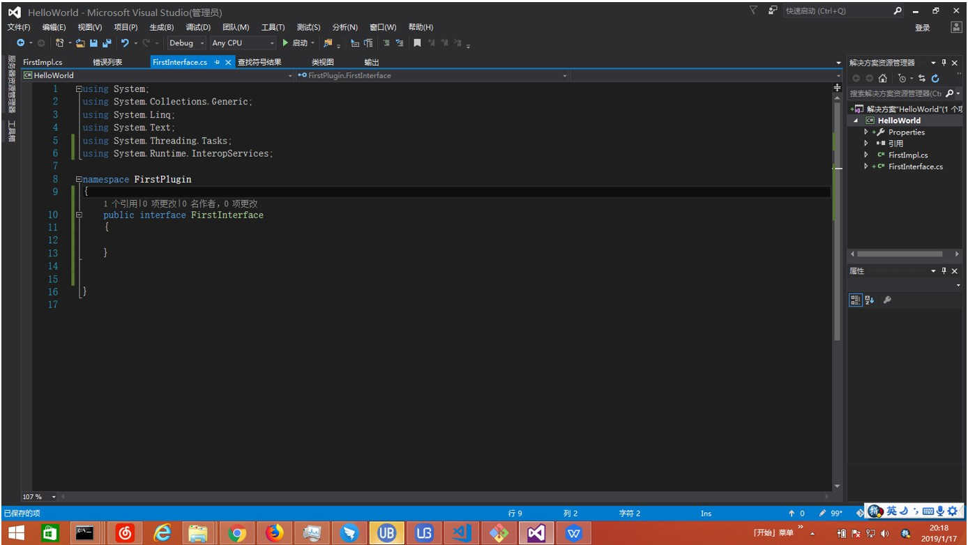The width and height of the screenshot is (968, 545).
Task: Pin the FirstInterface.cs tab
Action: pyautogui.click(x=217, y=62)
